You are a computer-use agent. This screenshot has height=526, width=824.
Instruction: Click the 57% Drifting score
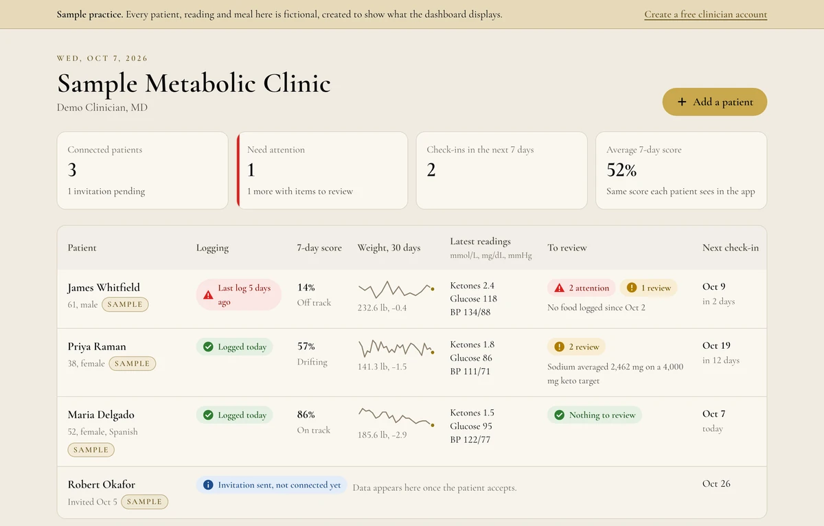[x=312, y=354]
